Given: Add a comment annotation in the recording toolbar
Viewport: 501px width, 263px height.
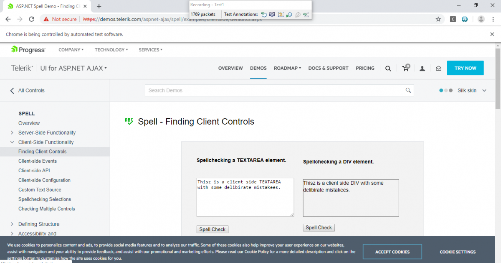Looking at the screenshot, I should click(x=264, y=14).
